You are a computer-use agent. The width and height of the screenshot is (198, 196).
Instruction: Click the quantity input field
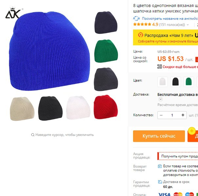point(172,115)
